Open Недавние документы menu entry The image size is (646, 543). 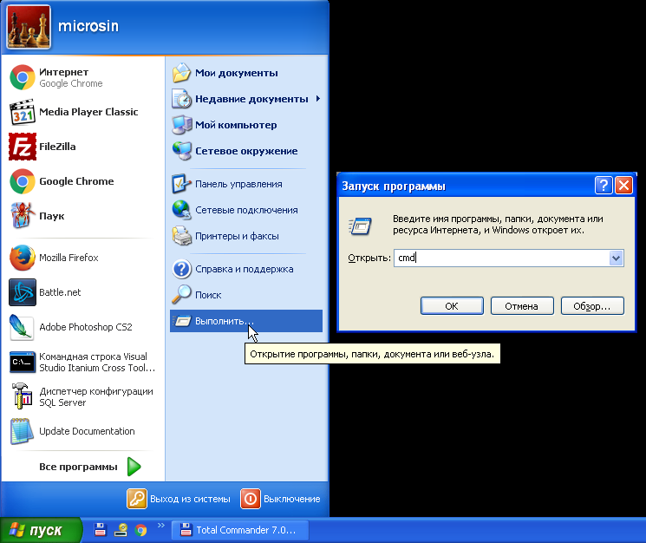[246, 99]
